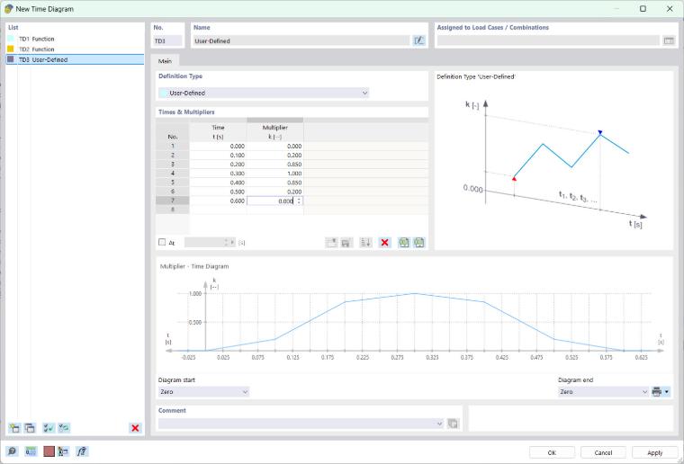Screen dimensions: 684x464
Task: Maximize the New Time Diagram window
Action: point(643,8)
